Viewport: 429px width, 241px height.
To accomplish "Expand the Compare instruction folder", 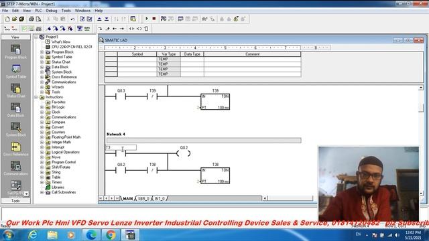I will pos(42,122).
